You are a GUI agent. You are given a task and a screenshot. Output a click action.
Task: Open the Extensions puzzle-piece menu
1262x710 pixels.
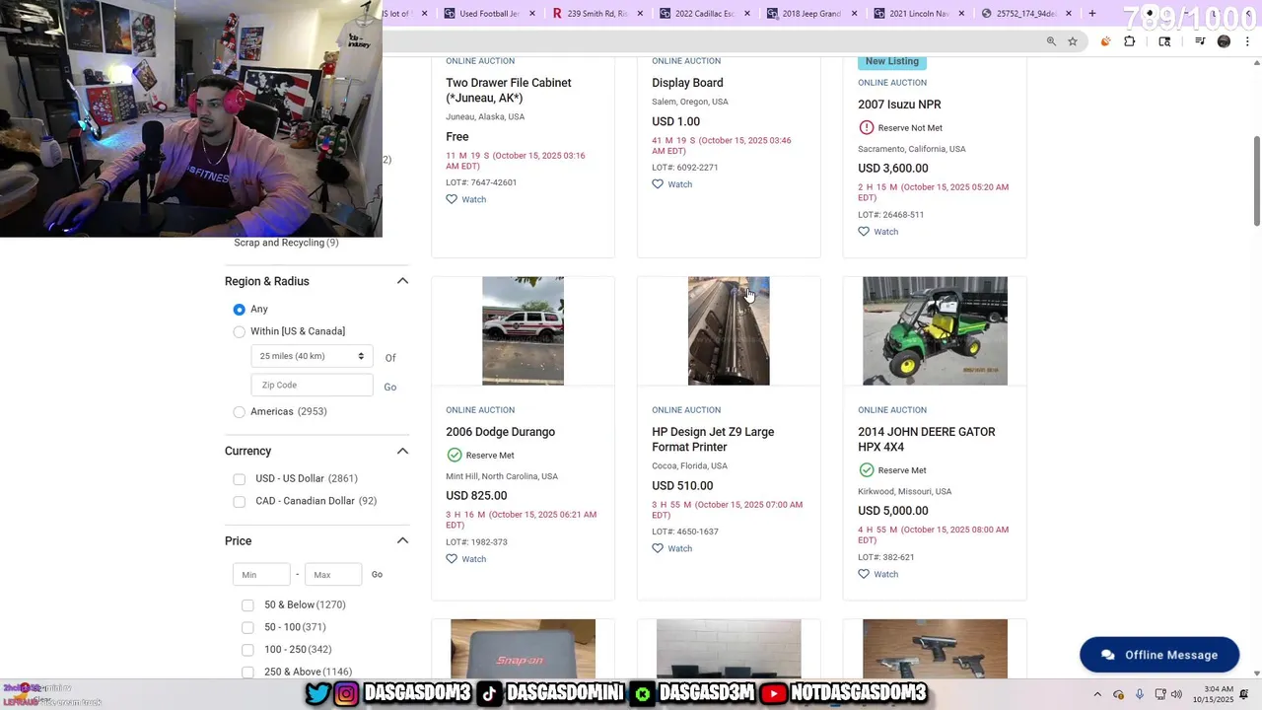tap(1130, 41)
